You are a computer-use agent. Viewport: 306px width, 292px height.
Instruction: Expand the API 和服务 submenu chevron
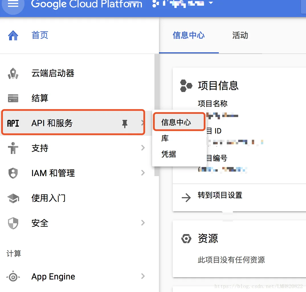(x=142, y=123)
